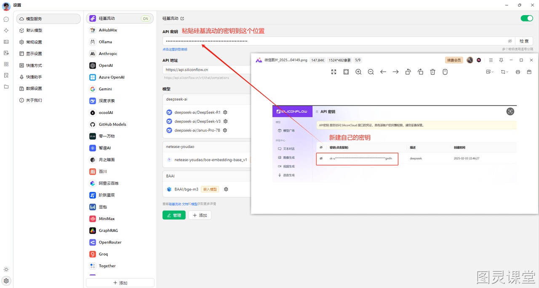Click the settings gear at sidebar bottom

pyautogui.click(x=6, y=281)
